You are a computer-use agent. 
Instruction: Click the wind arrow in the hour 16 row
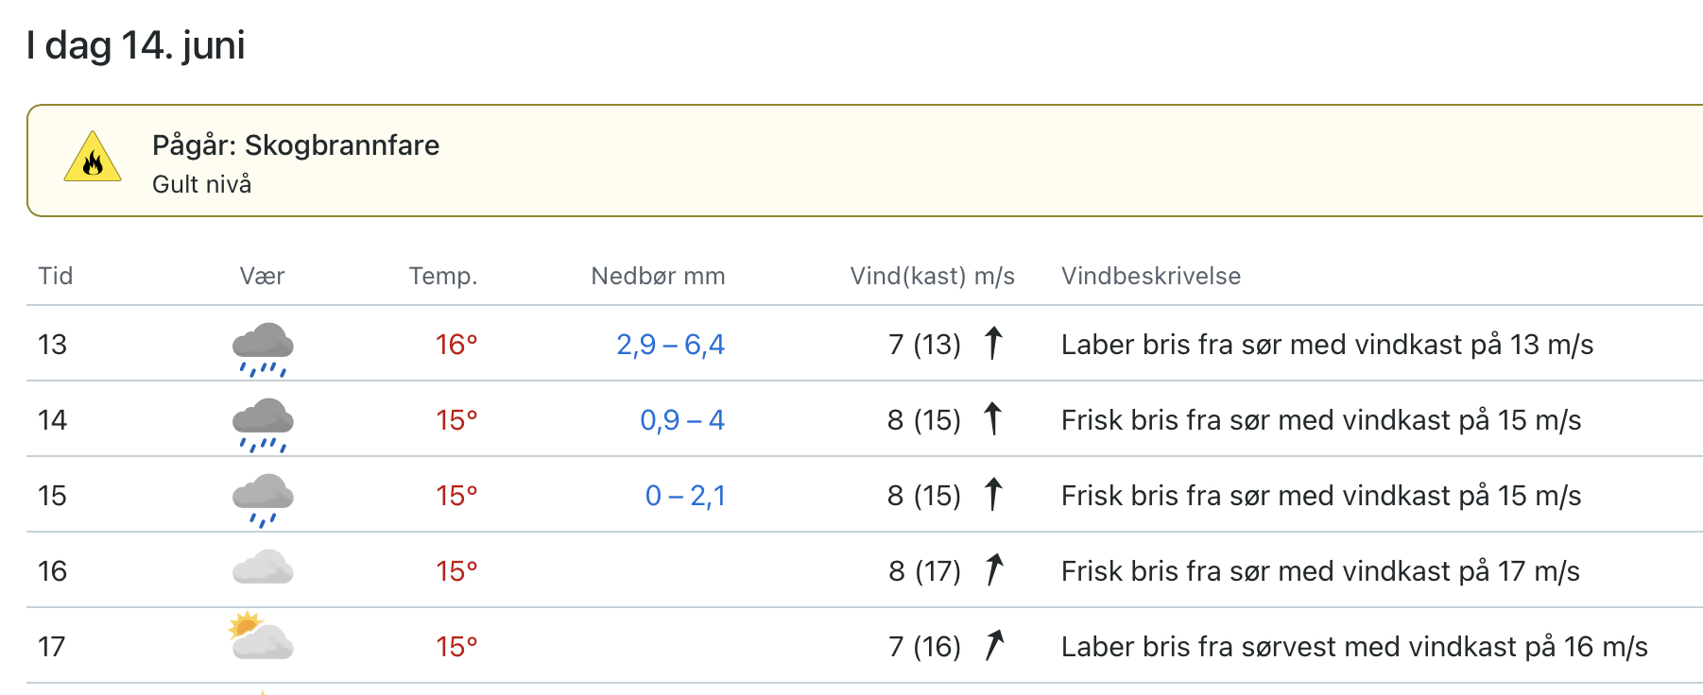click(994, 570)
